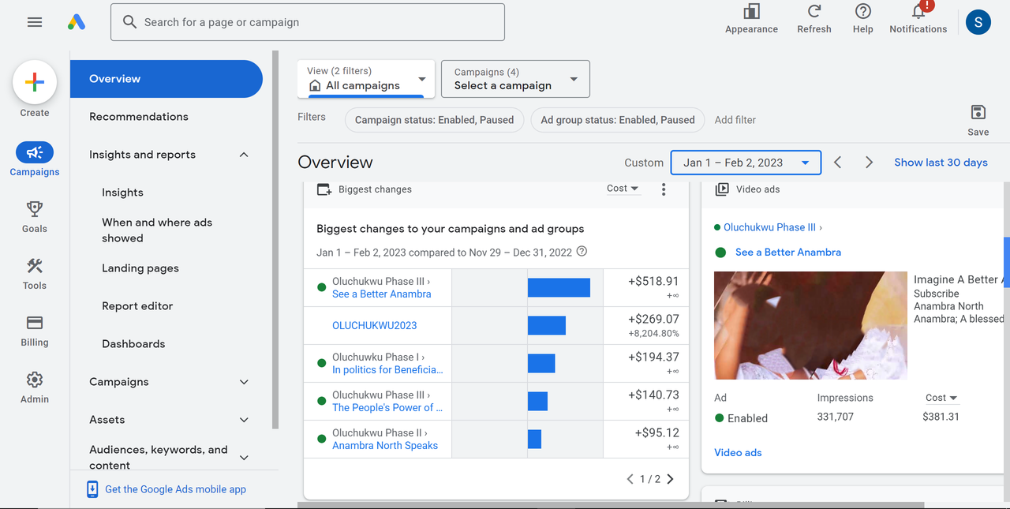Image resolution: width=1010 pixels, height=509 pixels.
Task: Click the Biggest changes card icon
Action: [x=324, y=189]
